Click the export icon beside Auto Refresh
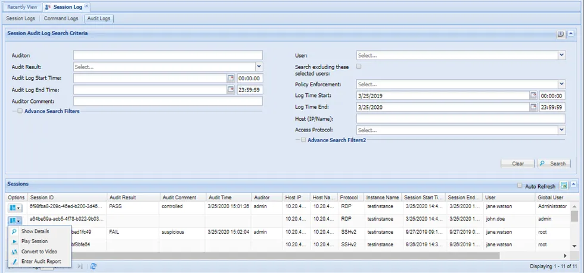Viewport: 584px width, 273px height. tap(564, 186)
